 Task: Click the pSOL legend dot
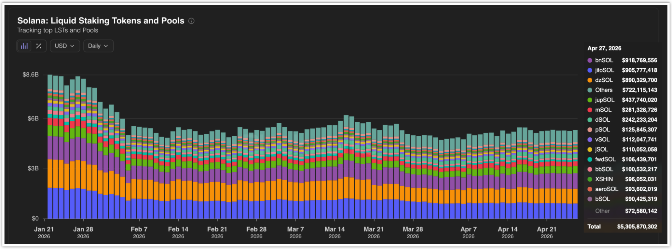pyautogui.click(x=590, y=130)
